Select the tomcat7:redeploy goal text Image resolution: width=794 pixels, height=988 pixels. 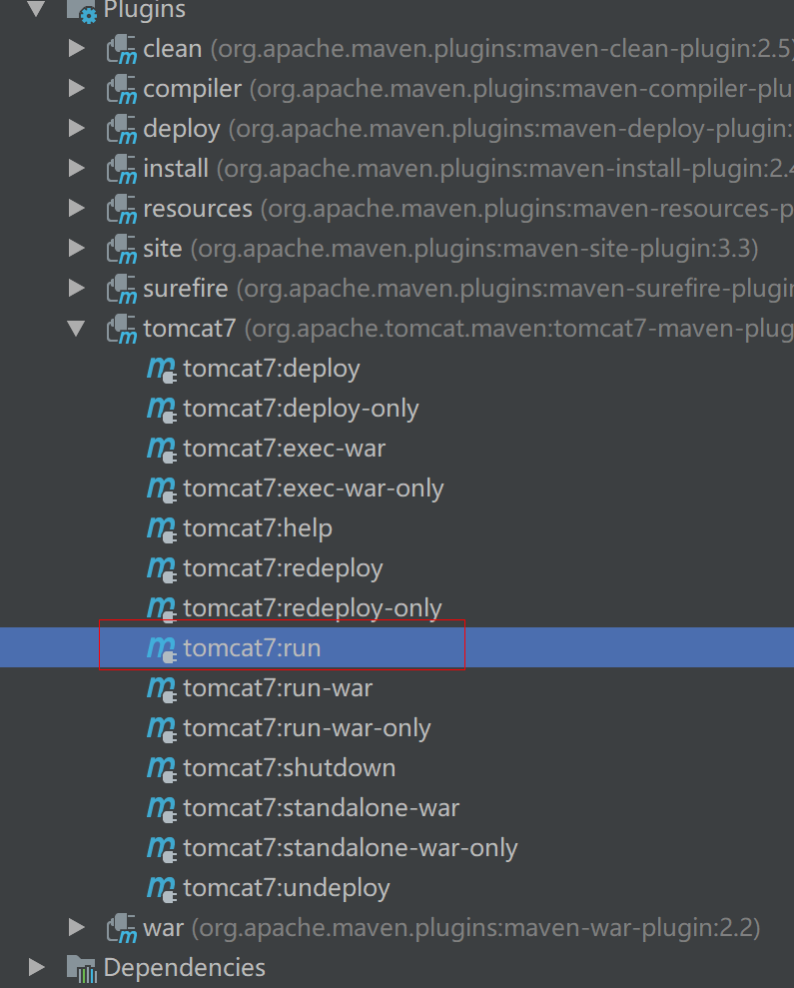(283, 569)
